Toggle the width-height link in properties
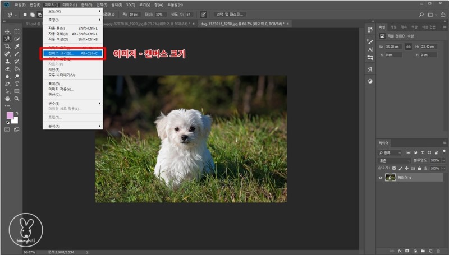This screenshot has height=255, width=449. [408, 47]
